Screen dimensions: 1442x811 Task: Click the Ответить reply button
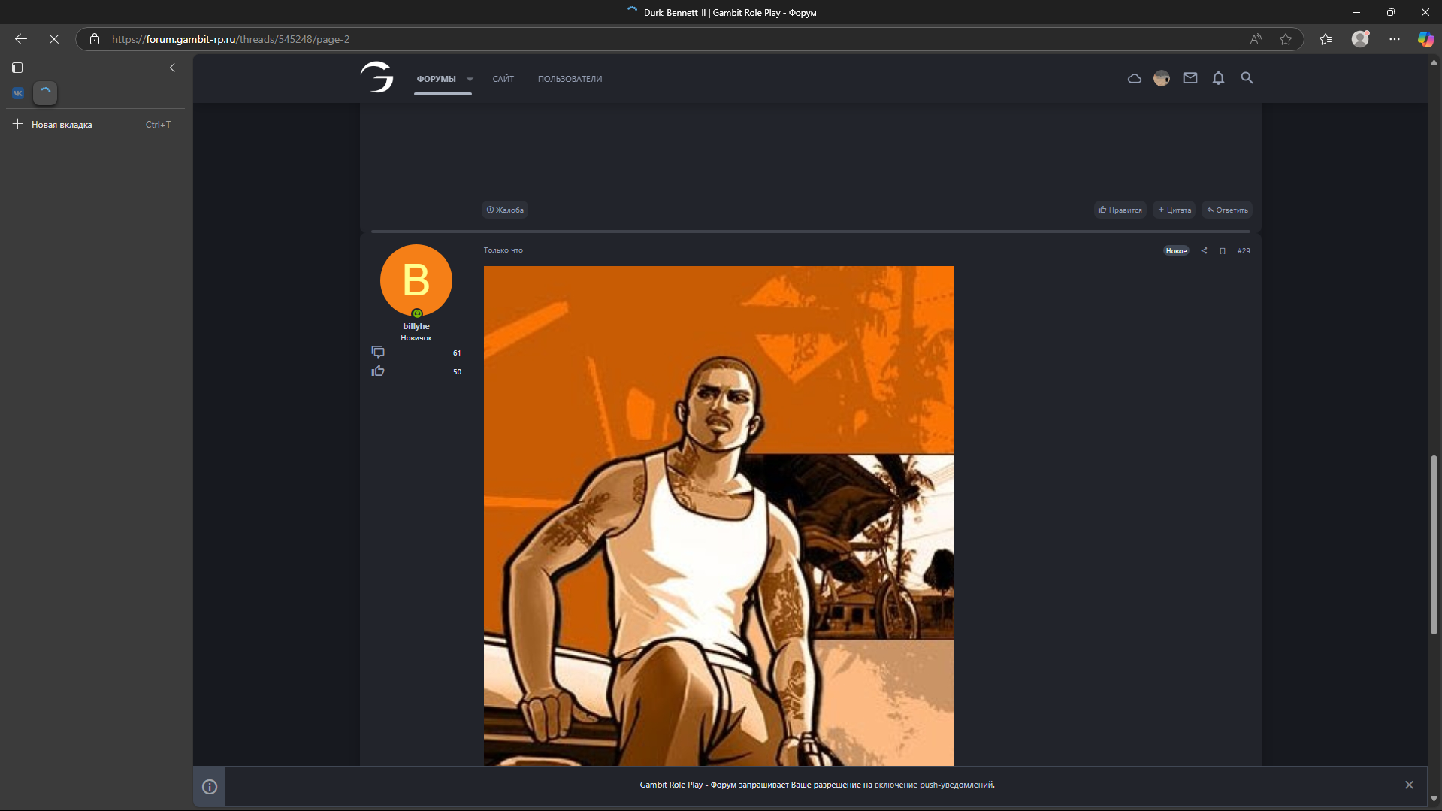(1227, 210)
